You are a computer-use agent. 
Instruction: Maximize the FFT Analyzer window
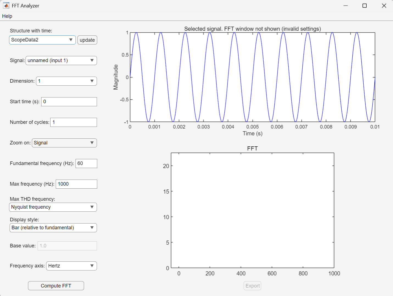click(364, 5)
